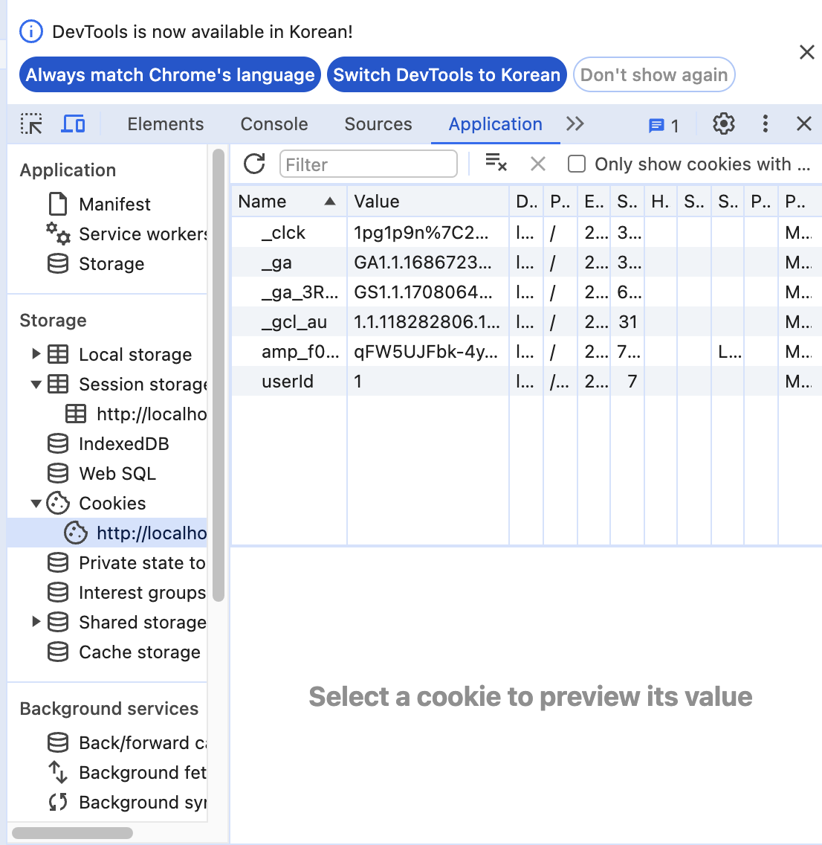Viewport: 822px width, 845px height.
Task: Switch to Sources tab
Action: tap(378, 124)
